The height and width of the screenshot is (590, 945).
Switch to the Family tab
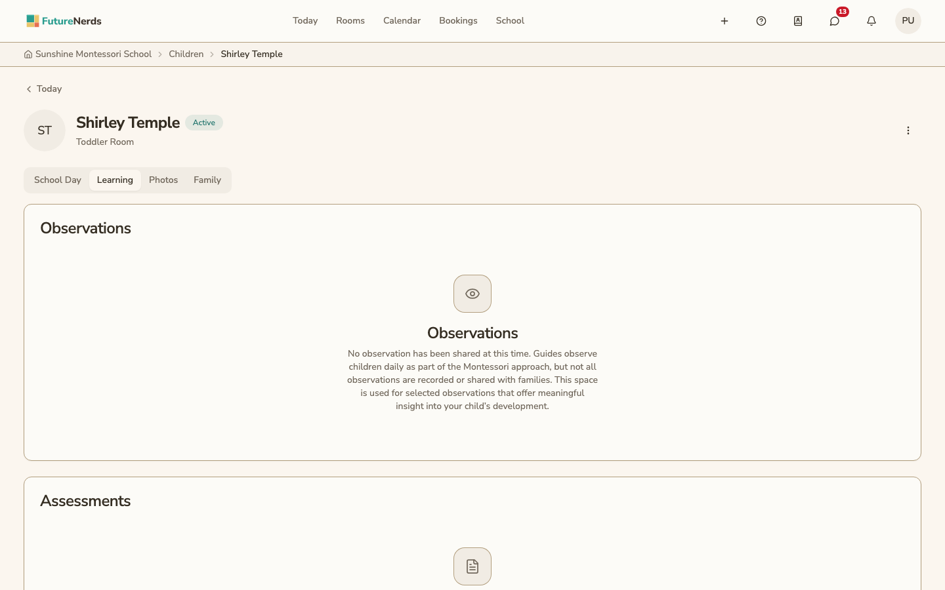(x=207, y=180)
